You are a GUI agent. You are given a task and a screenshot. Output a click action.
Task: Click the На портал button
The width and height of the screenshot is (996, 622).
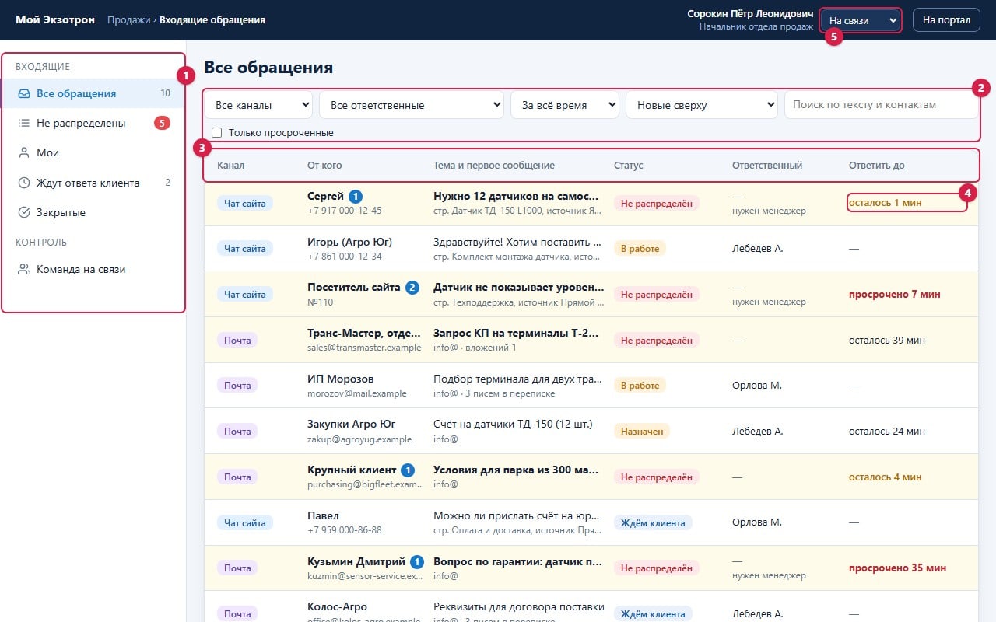point(946,20)
